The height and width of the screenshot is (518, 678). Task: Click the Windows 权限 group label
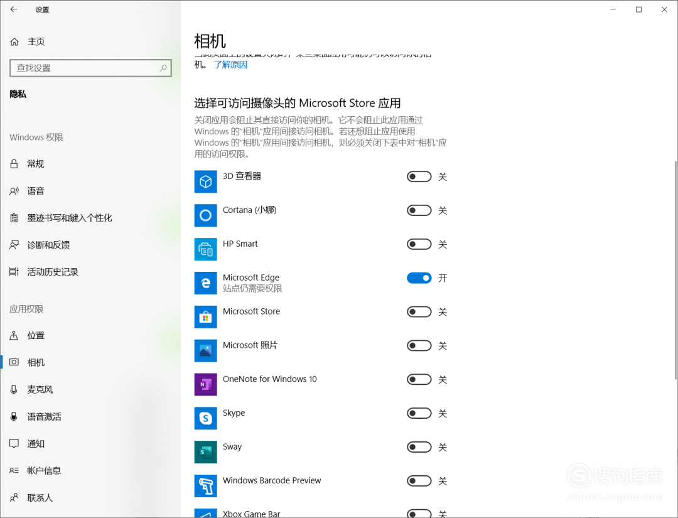(36, 138)
